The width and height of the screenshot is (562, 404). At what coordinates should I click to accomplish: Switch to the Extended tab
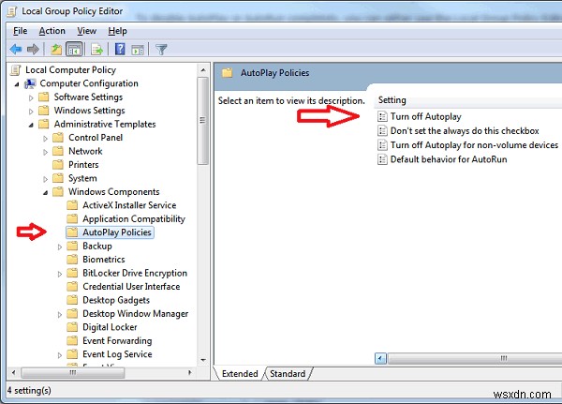(240, 373)
